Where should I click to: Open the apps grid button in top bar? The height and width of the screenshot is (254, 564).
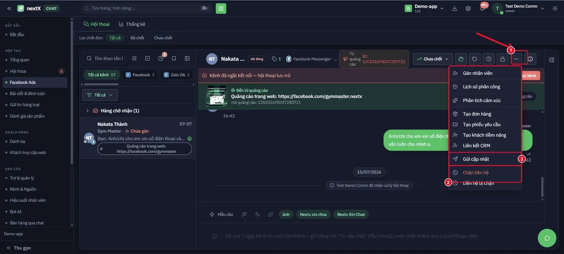(x=221, y=8)
